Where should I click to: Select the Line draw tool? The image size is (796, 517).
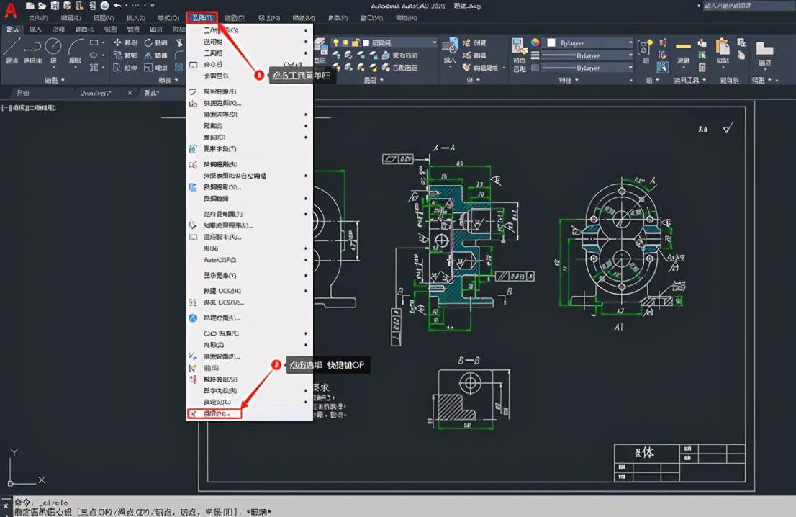[12, 49]
